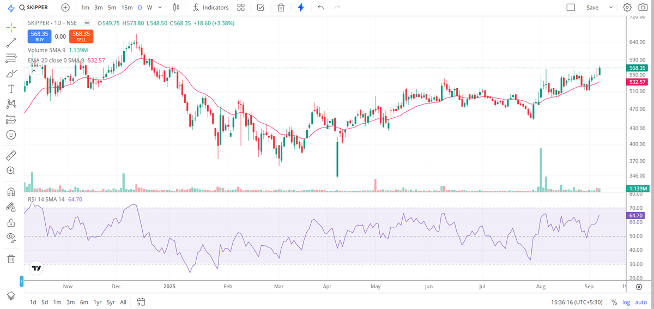Click the broker lightning logo
The height and width of the screenshot is (309, 654).
pyautogui.click(x=11, y=8)
